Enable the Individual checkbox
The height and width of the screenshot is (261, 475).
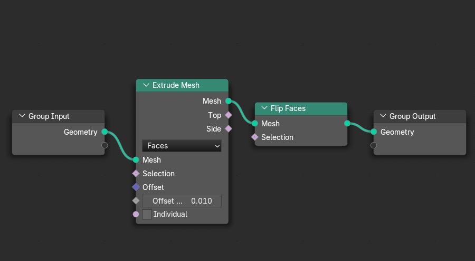pyautogui.click(x=147, y=214)
